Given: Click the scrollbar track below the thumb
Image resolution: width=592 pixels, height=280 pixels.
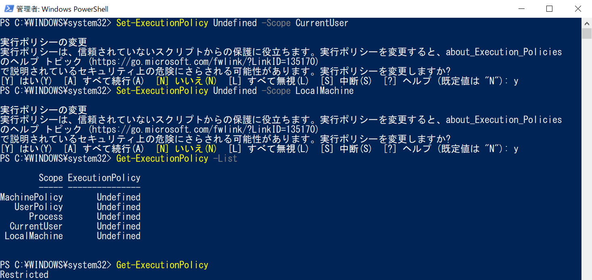Looking at the screenshot, I should pos(587,161).
